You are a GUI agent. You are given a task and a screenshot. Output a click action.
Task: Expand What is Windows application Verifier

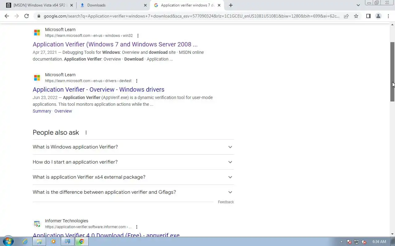click(x=133, y=147)
